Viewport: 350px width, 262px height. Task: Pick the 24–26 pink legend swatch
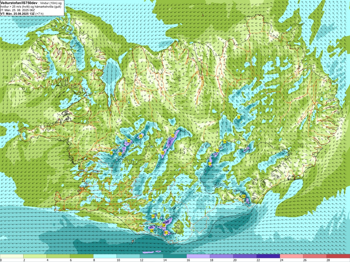[x=291, y=256]
